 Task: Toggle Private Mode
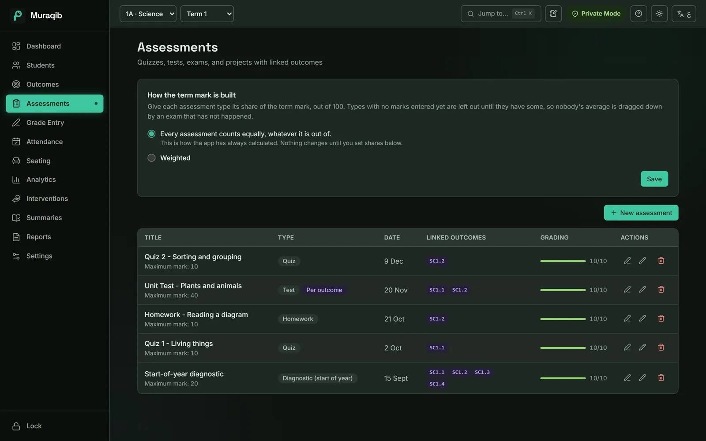(596, 14)
